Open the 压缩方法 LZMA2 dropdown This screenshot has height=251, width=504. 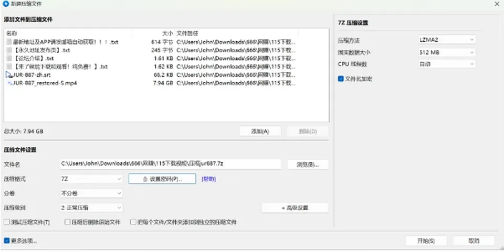pyautogui.click(x=446, y=40)
